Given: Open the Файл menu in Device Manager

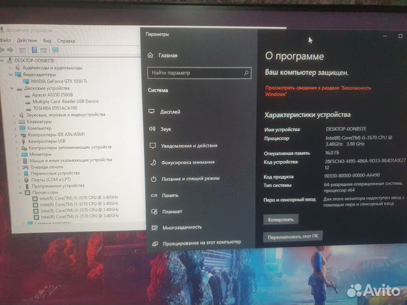Looking at the screenshot, I should [5, 40].
